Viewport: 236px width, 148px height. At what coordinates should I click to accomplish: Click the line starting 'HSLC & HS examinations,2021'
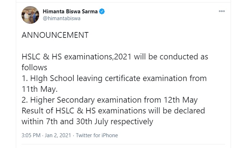pos(115,57)
